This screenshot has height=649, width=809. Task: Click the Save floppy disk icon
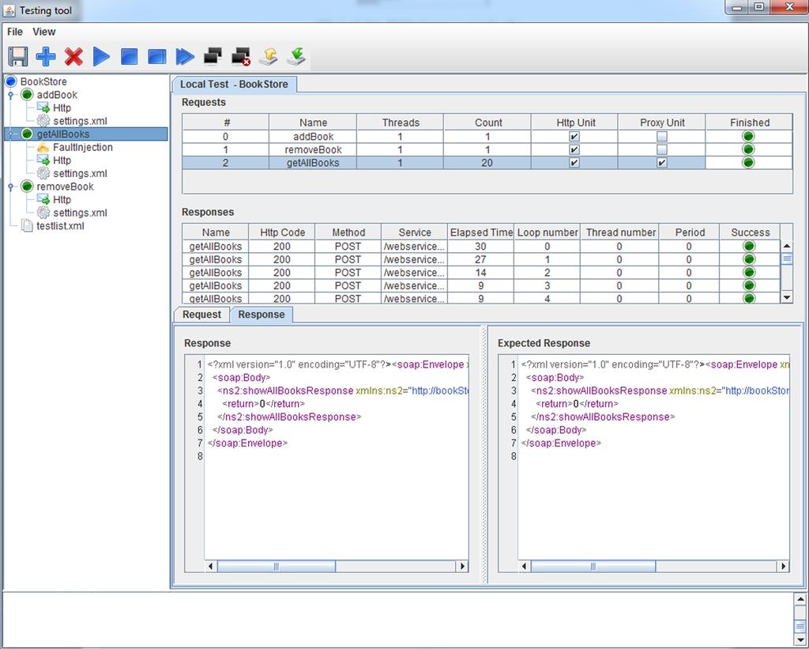tap(18, 56)
